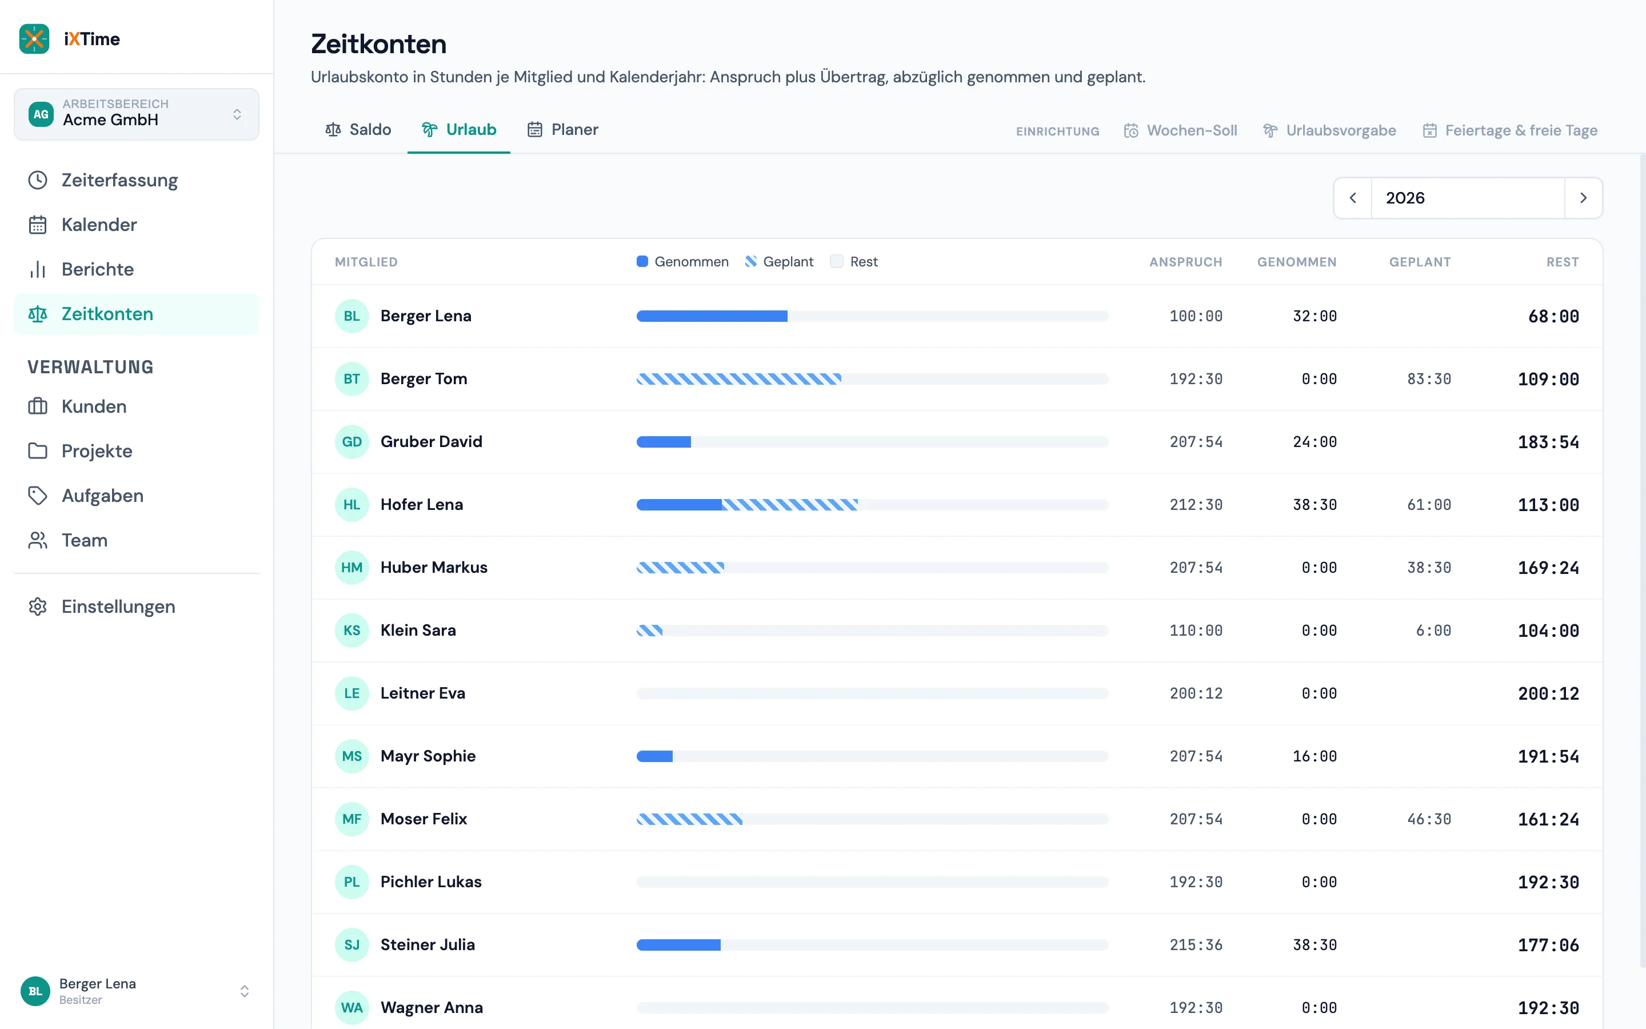Go to next year with right chevron
The image size is (1646, 1029).
click(x=1584, y=198)
